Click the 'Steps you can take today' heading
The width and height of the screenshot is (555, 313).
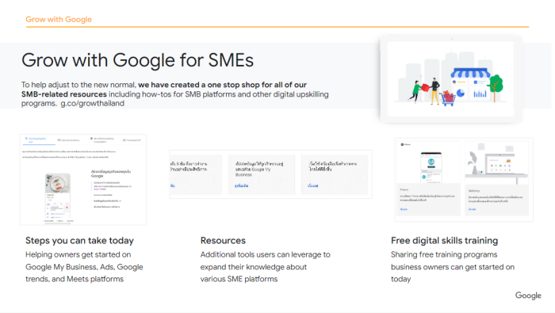(x=79, y=241)
